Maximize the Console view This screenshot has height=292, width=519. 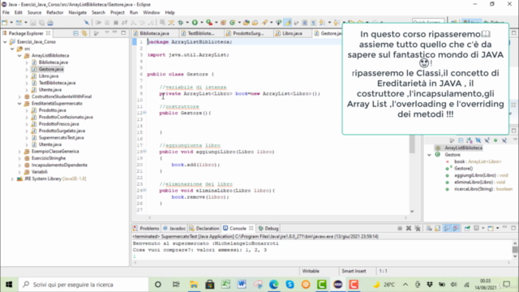[513, 228]
